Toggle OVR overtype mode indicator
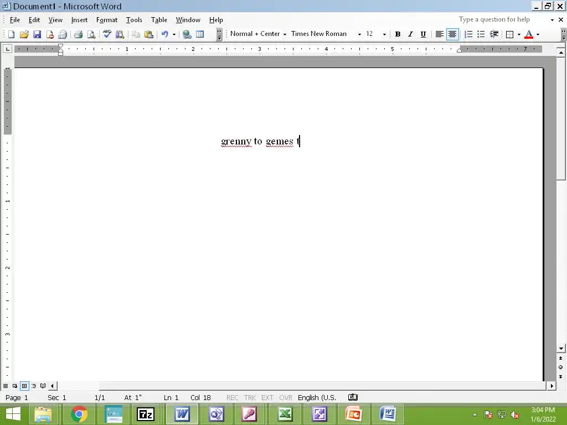The image size is (567, 425). (286, 397)
